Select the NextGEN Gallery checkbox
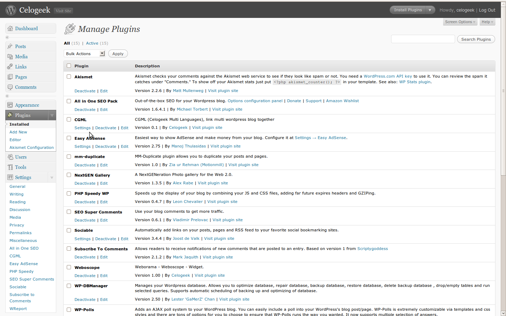Image resolution: width=506 pixels, height=316 pixels. coord(69,175)
